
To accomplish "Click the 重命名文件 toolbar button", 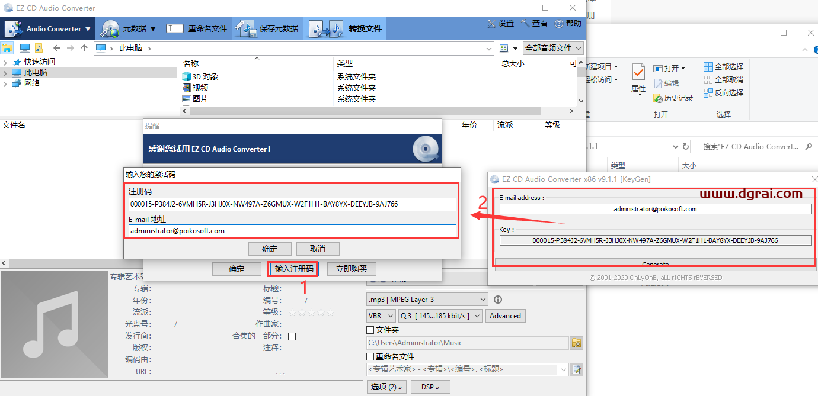I will (x=197, y=28).
